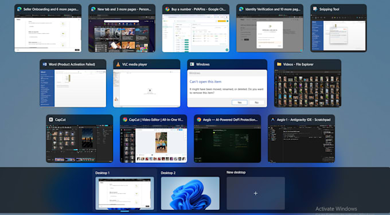Click the 'New desktop' label
Image resolution: width=390 pixels, height=215 pixels.
pos(236,172)
